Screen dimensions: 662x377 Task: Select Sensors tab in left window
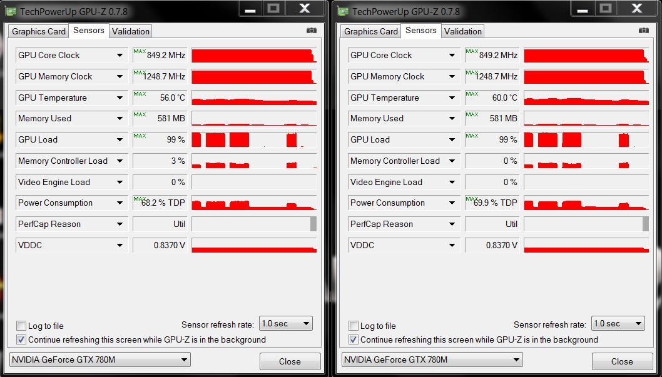point(89,31)
